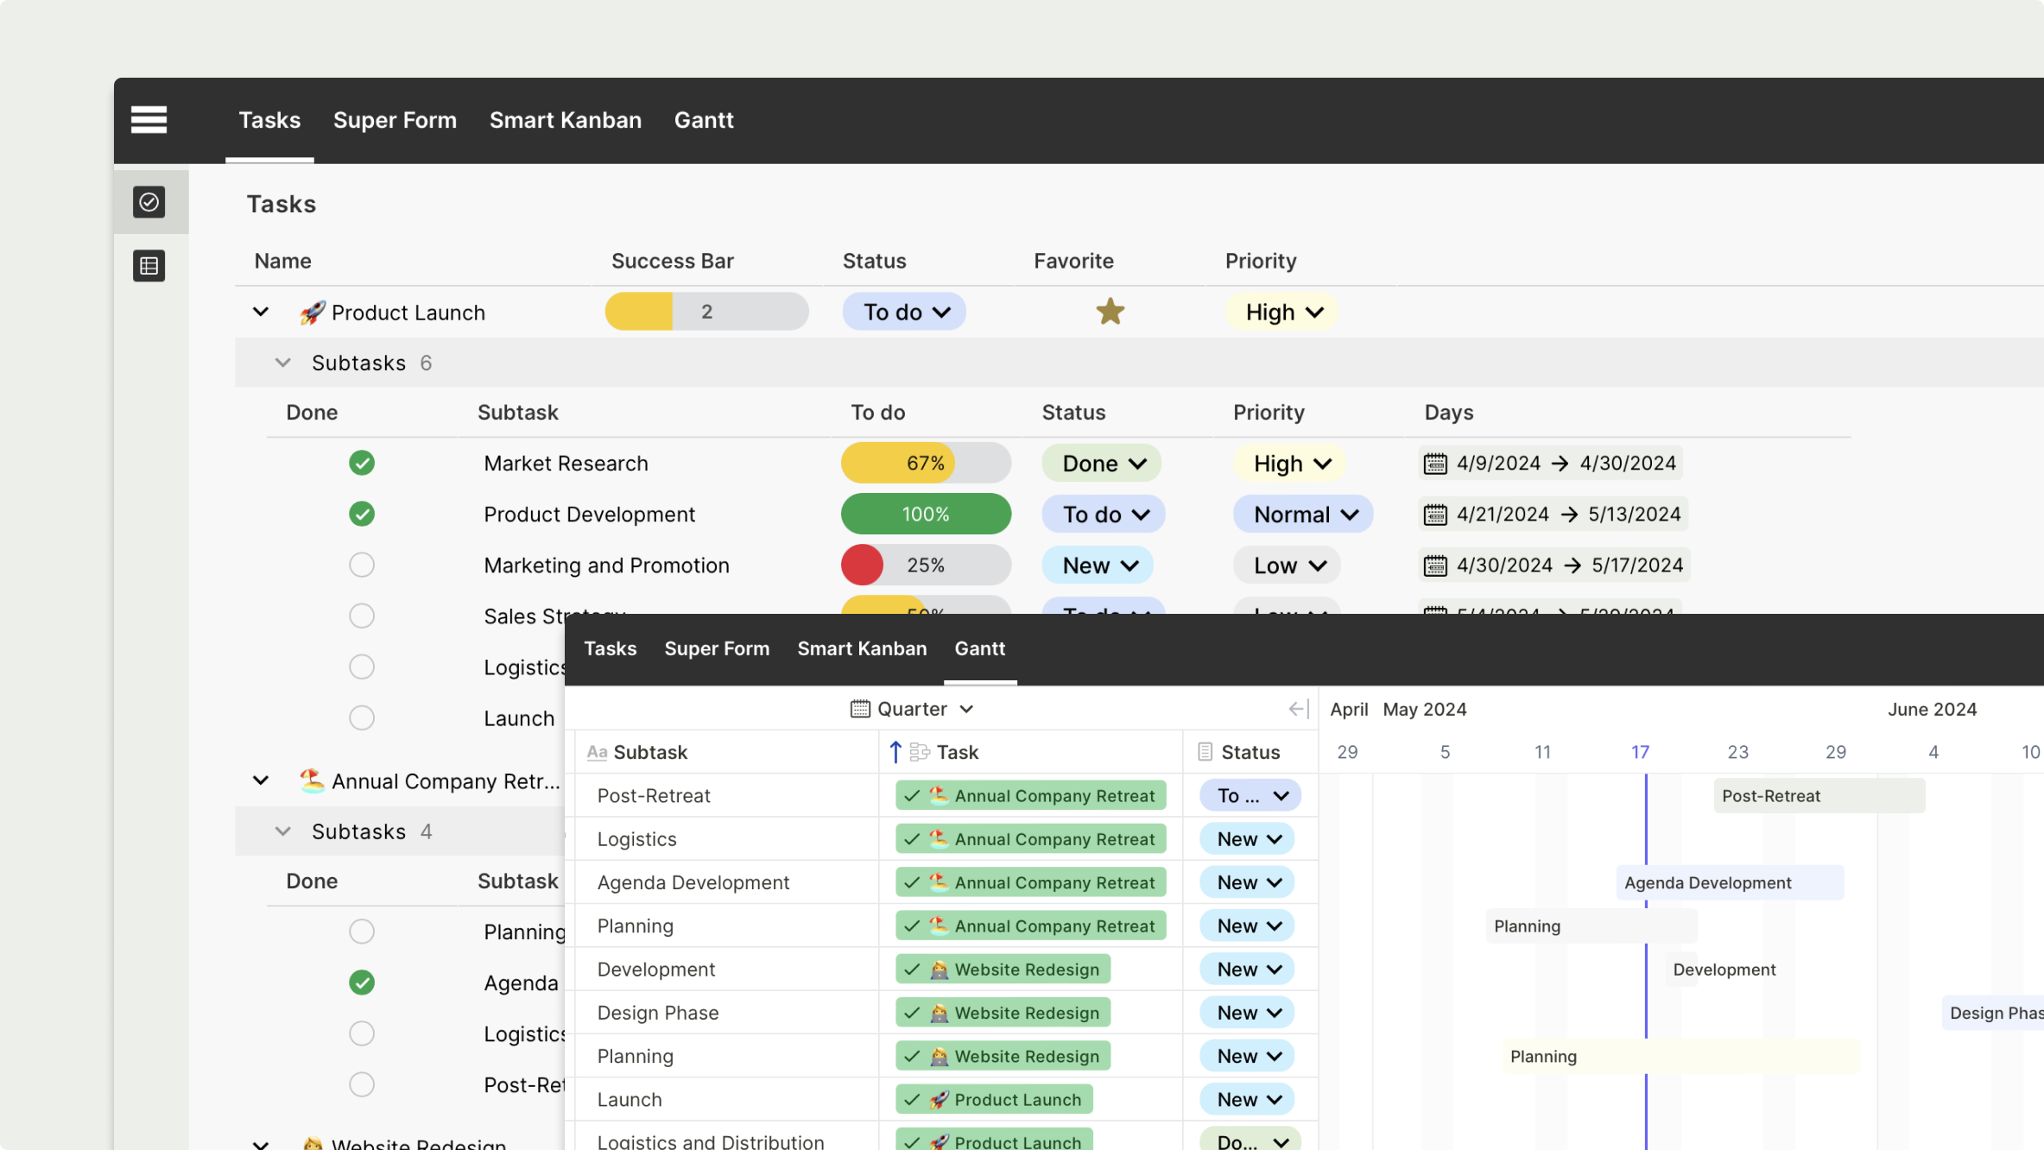Uncheck Market Research done checkbox
Viewport: 2044px width, 1150px height.
(x=362, y=464)
